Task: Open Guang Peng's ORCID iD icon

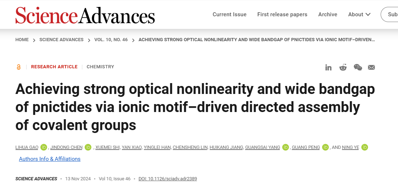Action: point(325,147)
